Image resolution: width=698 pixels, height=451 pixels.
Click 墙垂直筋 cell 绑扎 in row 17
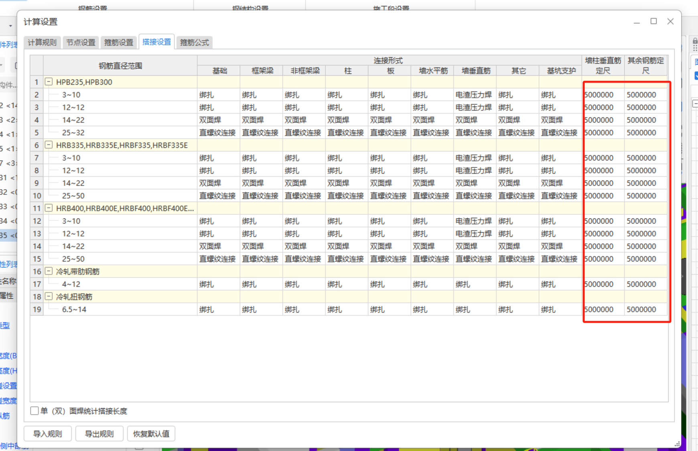475,284
